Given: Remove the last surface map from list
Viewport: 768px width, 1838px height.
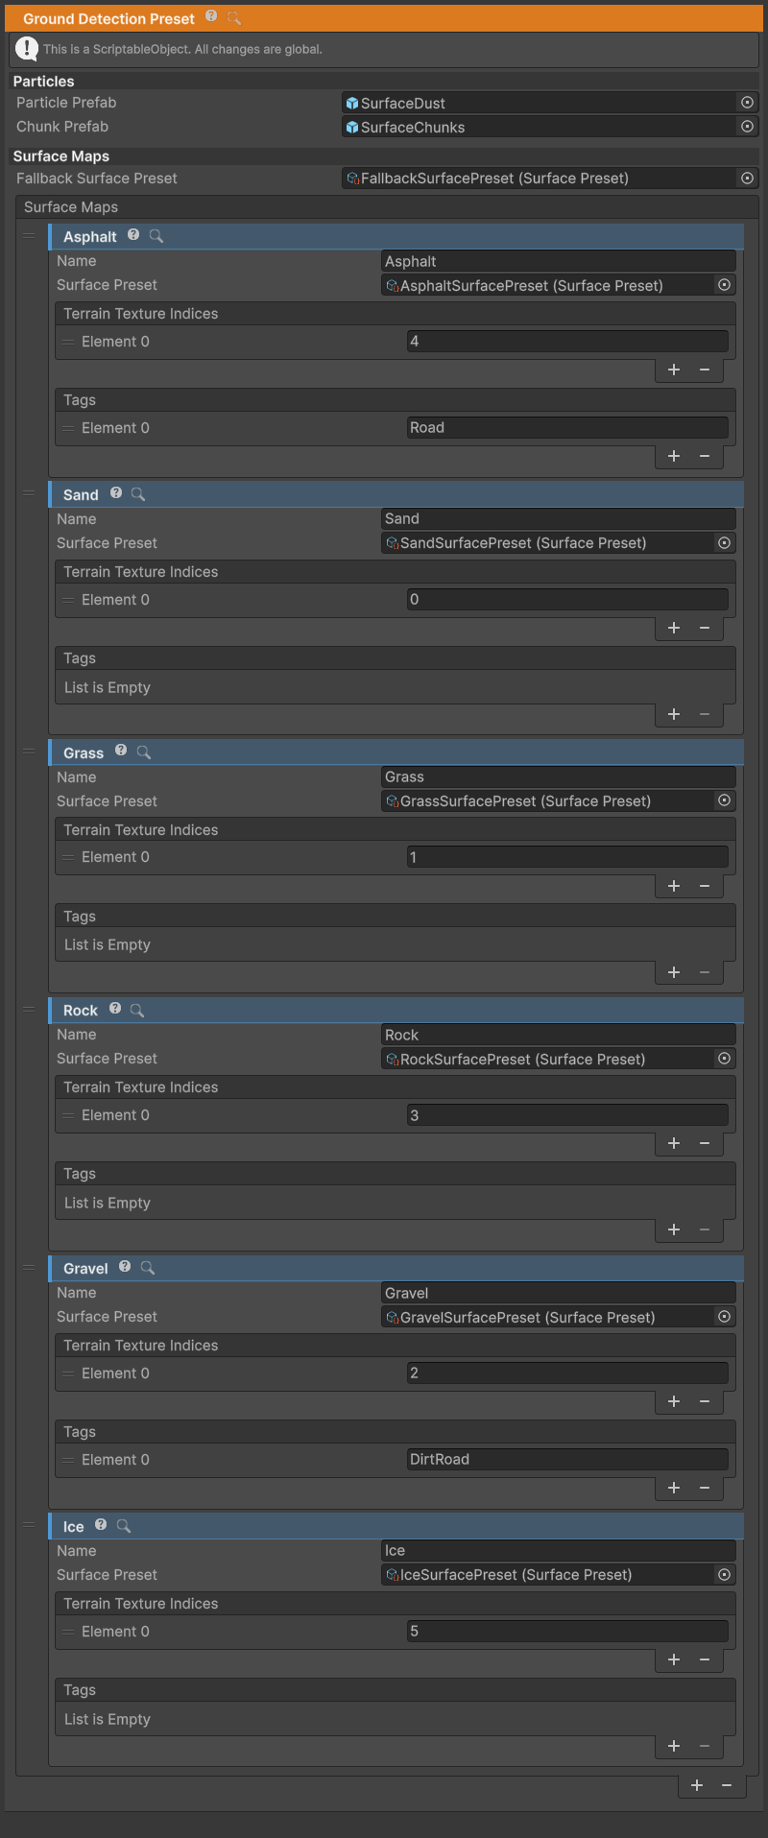Looking at the screenshot, I should (727, 1785).
